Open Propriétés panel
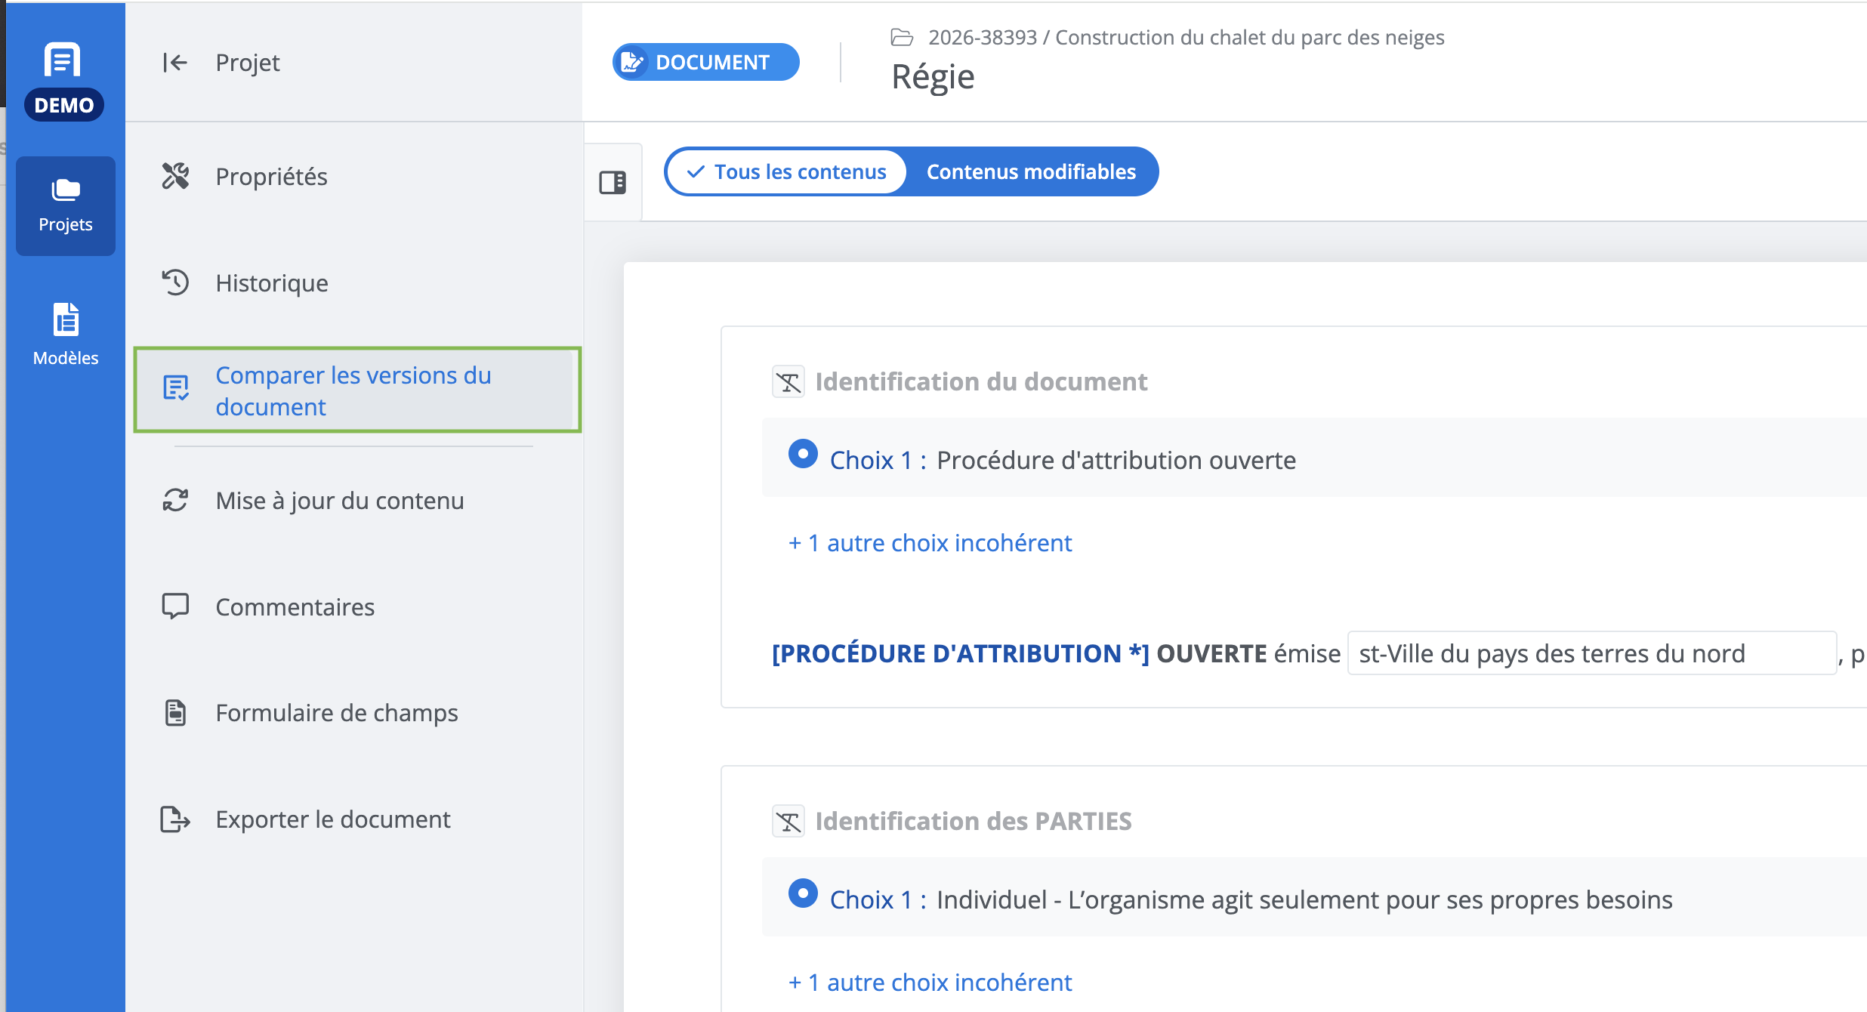Viewport: 1867px width, 1012px height. 245,176
